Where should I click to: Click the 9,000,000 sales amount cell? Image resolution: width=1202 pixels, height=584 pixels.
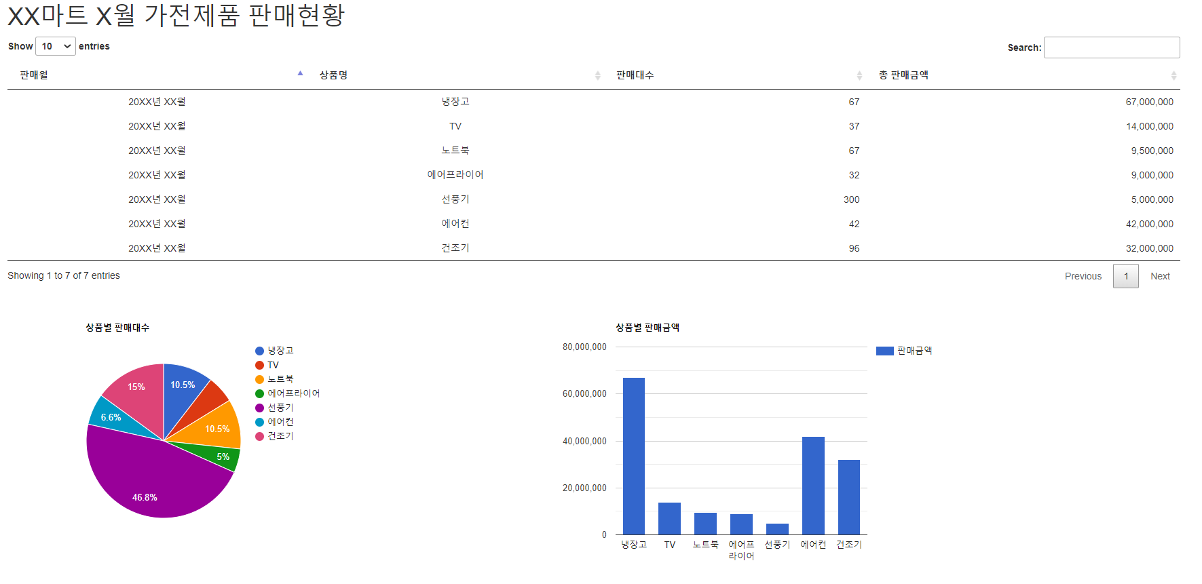point(1023,175)
